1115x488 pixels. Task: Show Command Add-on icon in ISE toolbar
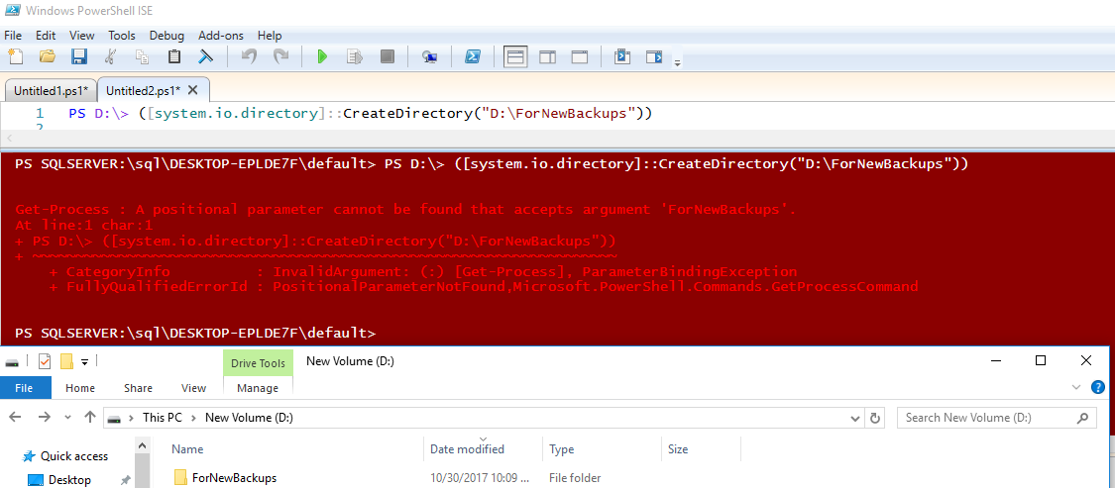[654, 56]
